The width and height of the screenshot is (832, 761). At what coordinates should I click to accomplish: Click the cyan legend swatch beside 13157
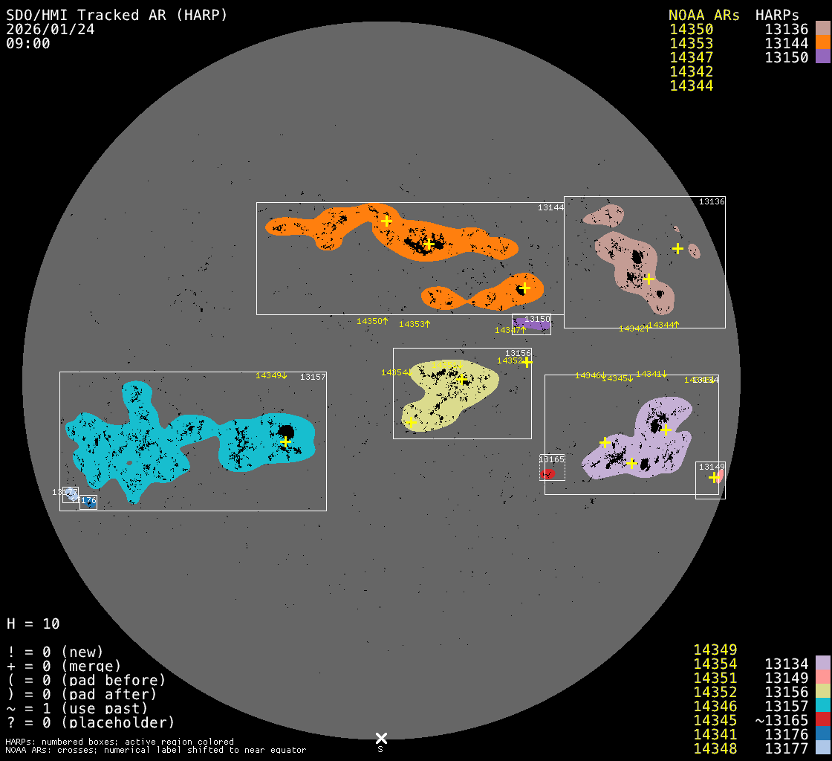click(822, 706)
